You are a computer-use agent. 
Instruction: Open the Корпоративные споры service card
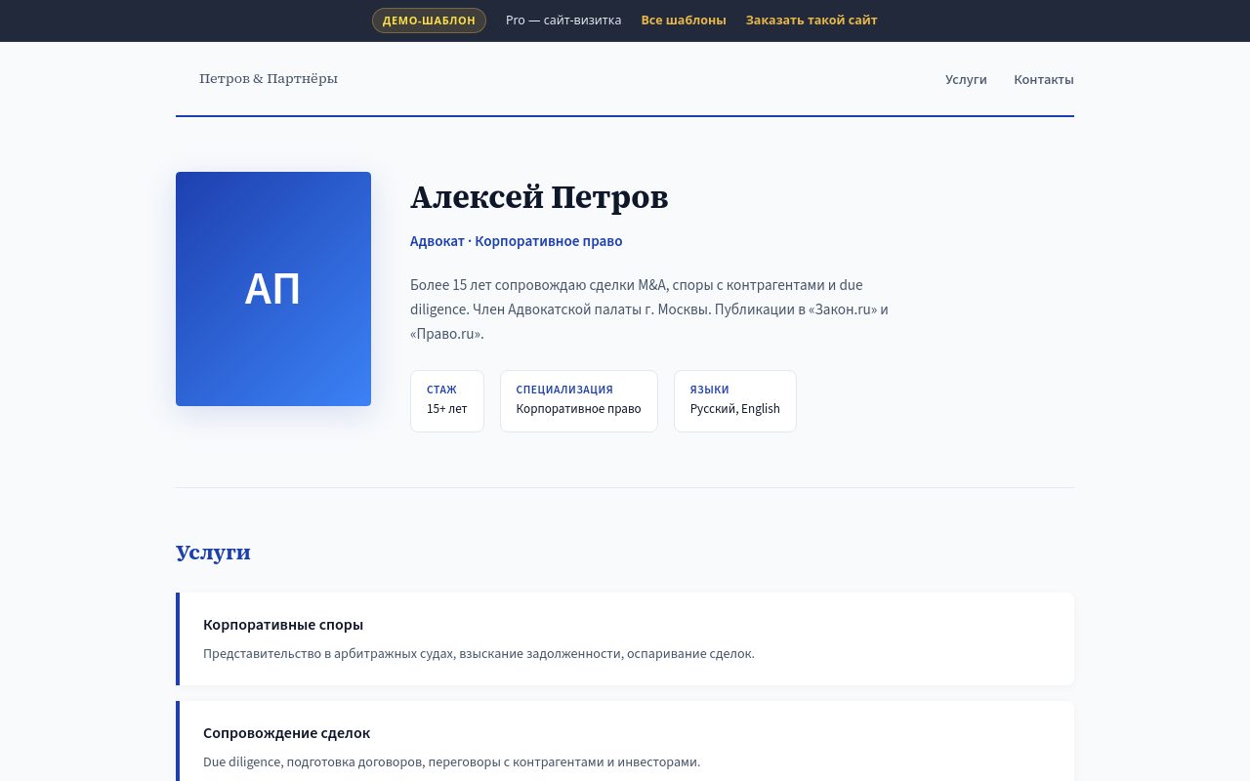pos(625,638)
